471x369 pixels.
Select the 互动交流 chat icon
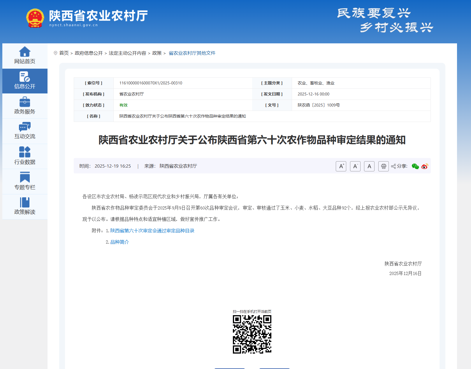25,127
